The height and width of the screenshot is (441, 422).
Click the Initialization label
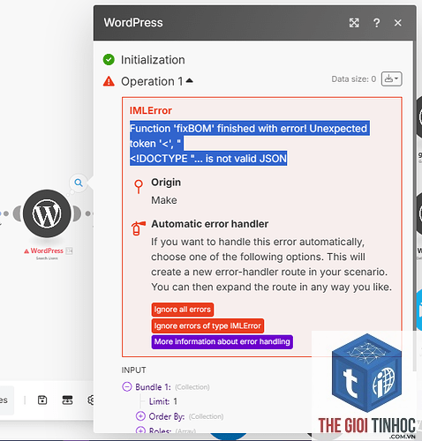153,60
